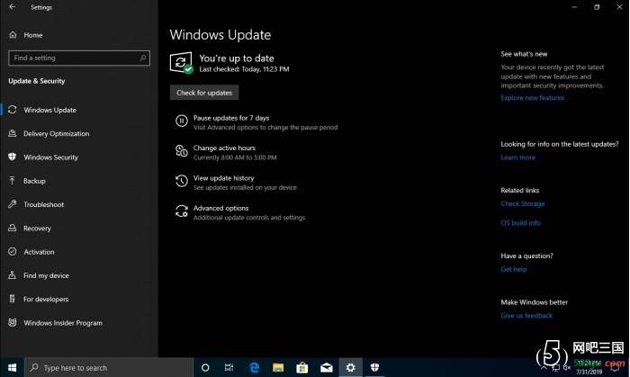Open the OS build info link

pos(521,223)
